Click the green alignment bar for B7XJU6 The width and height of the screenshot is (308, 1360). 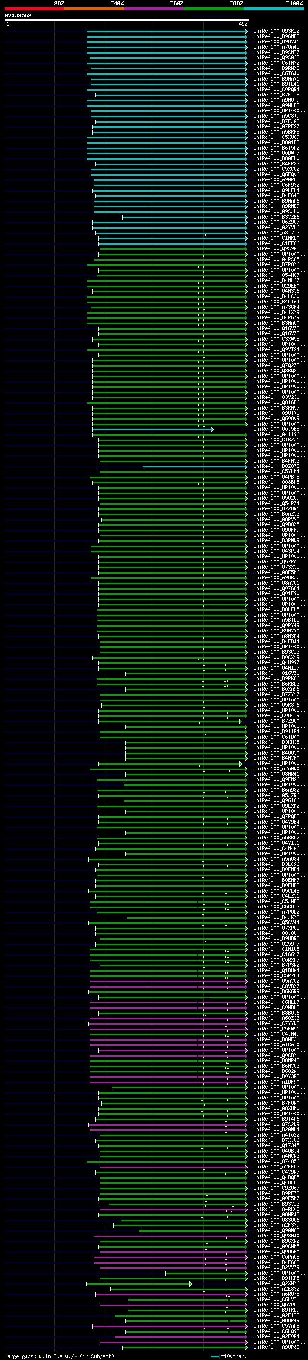172,1140
